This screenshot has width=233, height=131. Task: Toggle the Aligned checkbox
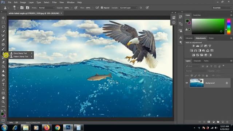tap(102, 8)
